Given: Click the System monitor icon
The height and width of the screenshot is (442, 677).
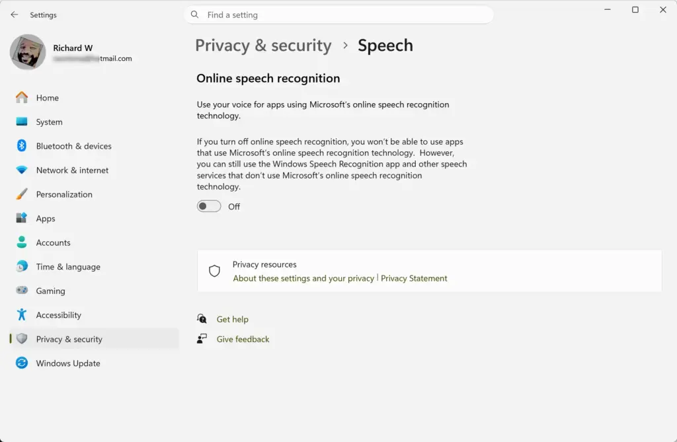Looking at the screenshot, I should pos(22,122).
